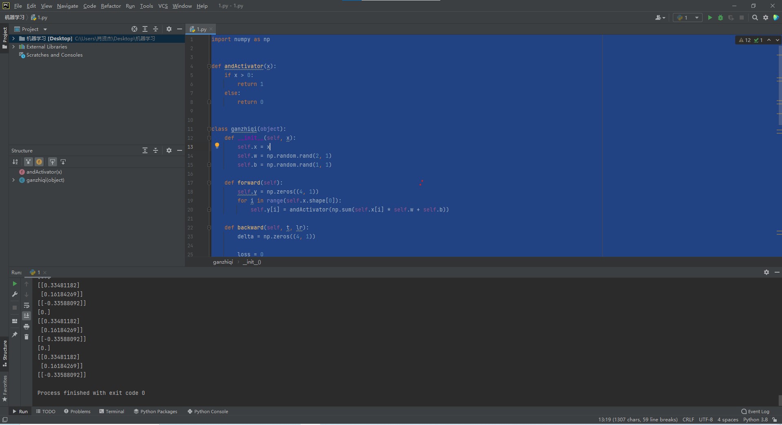The image size is (782, 425).
Task: Open the Event Log
Action: tap(756, 411)
